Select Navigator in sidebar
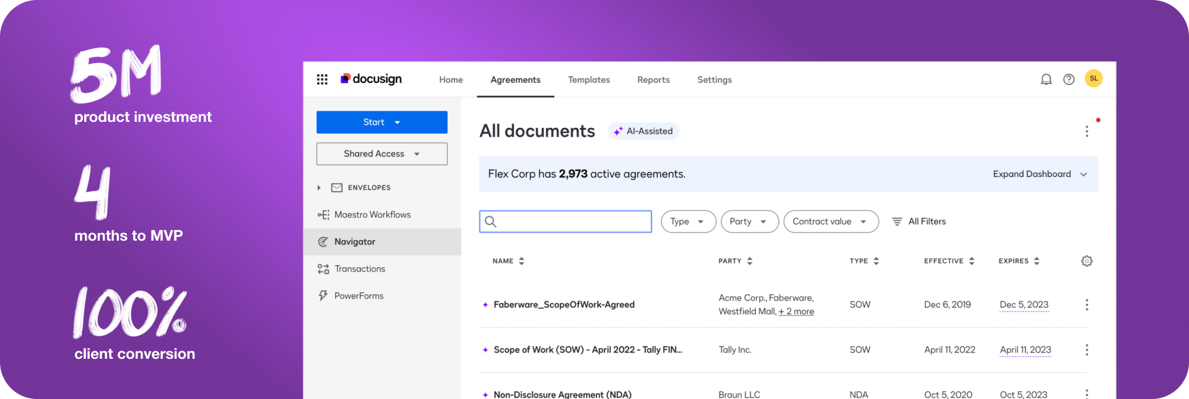Viewport: 1189px width, 399px height. pos(382,242)
